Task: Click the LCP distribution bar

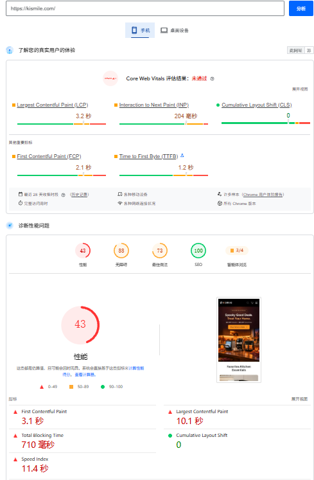Action: pyautogui.click(x=62, y=124)
